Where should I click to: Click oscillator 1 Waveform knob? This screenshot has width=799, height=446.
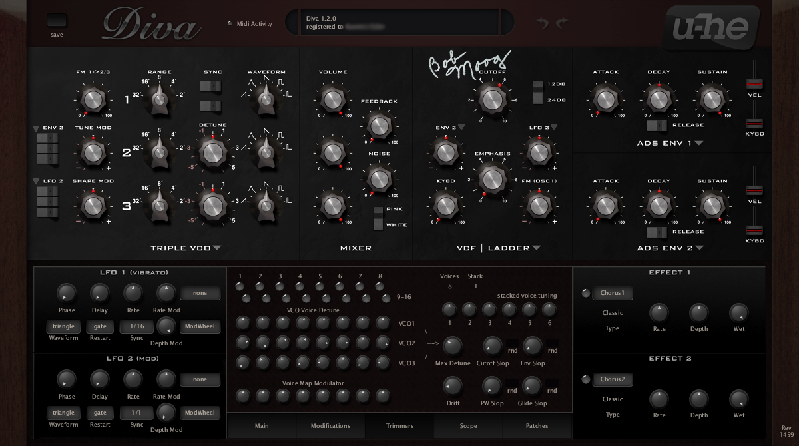click(266, 99)
